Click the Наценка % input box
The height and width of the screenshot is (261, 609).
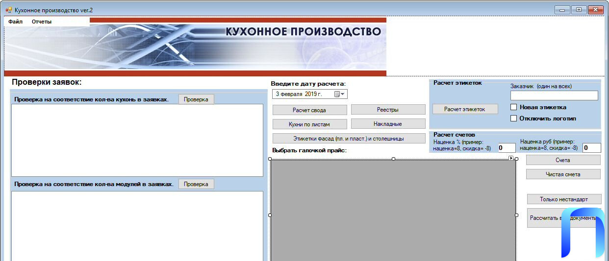(x=507, y=148)
